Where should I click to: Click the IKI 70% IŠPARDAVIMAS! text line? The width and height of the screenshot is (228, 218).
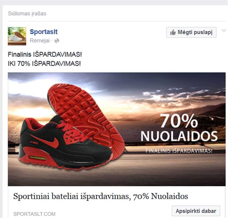[44, 63]
